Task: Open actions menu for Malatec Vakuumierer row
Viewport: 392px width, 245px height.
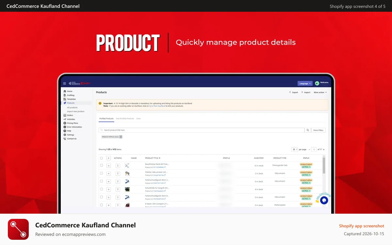Action: 118,173
